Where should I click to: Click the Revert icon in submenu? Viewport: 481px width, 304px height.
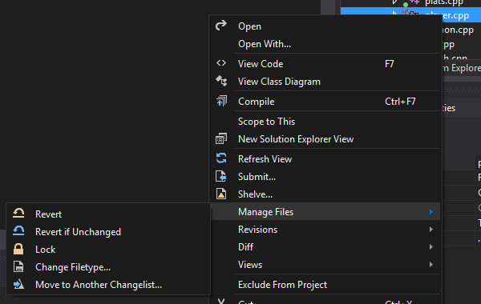(x=18, y=214)
